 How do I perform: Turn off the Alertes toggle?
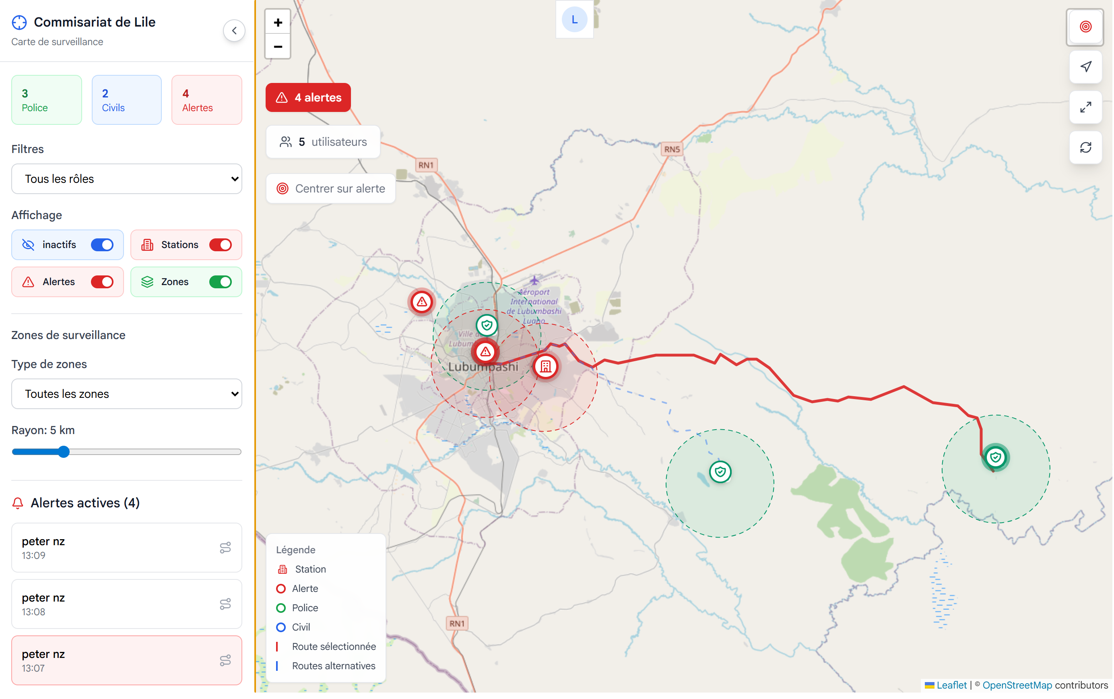point(102,281)
